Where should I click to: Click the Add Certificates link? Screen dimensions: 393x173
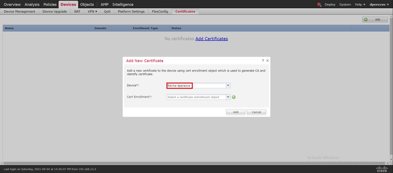(x=212, y=39)
